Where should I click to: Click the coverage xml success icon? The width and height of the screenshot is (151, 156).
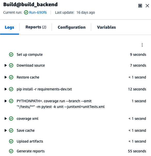click(x=11, y=119)
